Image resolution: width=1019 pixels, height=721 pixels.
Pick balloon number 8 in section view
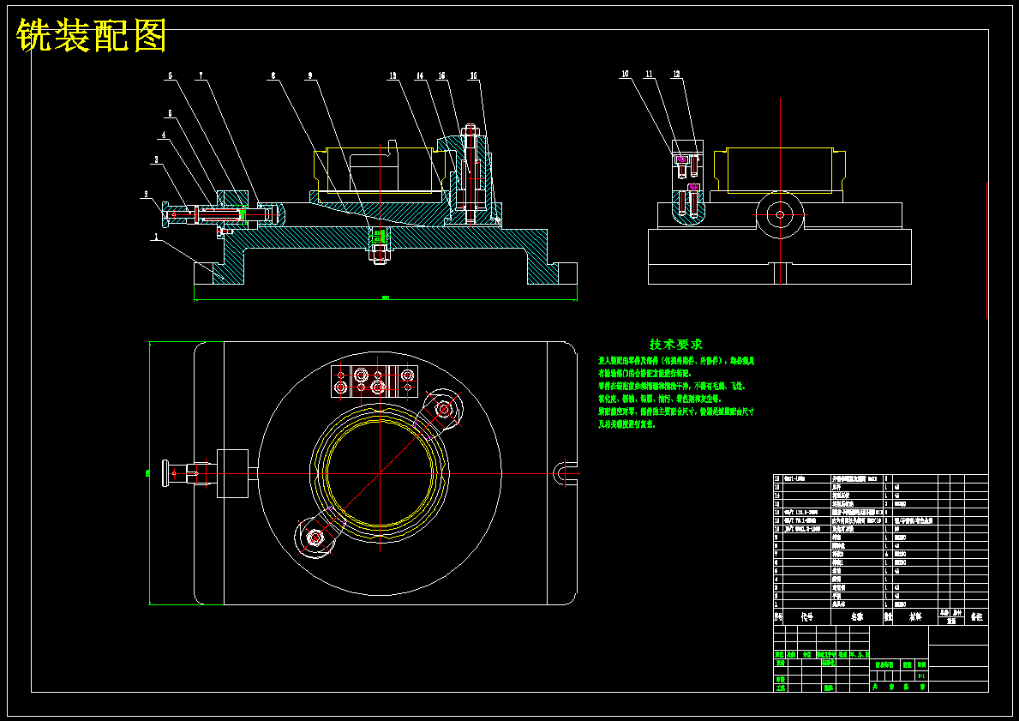[x=273, y=76]
